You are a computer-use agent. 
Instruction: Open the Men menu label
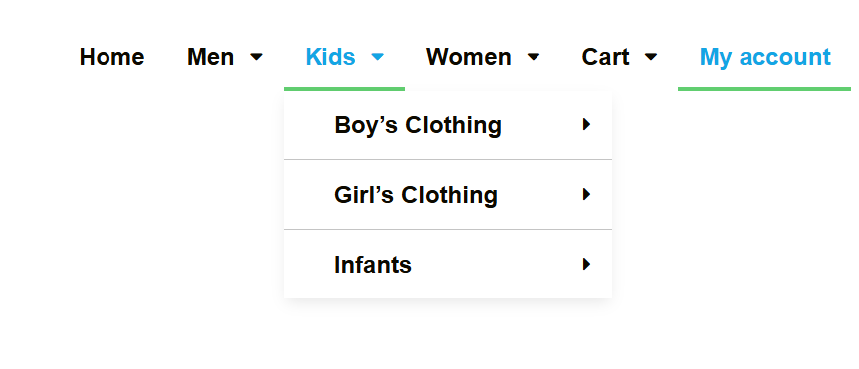click(x=210, y=57)
